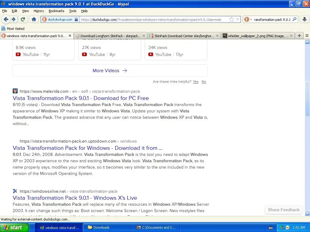Switch to Download Longhorn SkinPack tab

(110, 36)
